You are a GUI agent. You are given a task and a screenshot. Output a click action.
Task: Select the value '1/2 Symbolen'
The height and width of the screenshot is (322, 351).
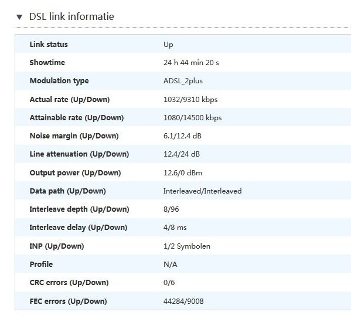[187, 246]
